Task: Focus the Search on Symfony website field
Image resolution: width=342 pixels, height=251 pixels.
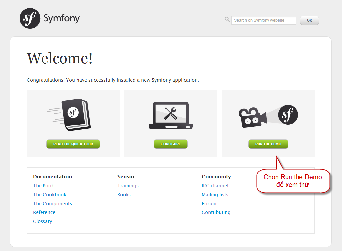Action: [x=264, y=20]
